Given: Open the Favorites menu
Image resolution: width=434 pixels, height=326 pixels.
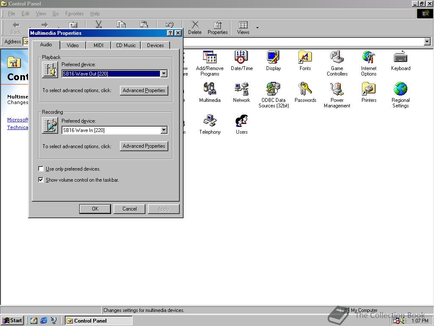Looking at the screenshot, I should point(74,14).
